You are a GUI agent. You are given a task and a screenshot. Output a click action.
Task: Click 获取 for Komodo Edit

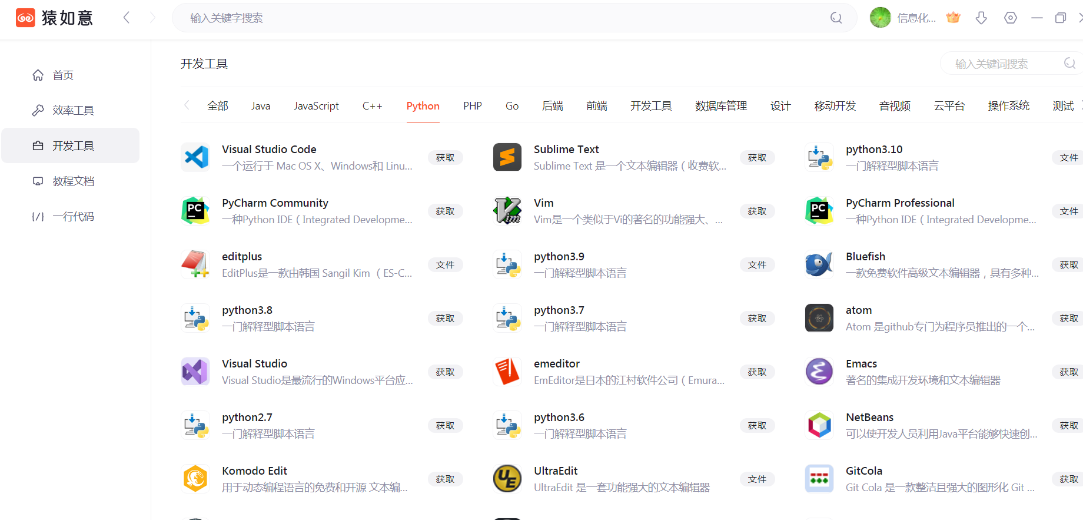(x=446, y=479)
